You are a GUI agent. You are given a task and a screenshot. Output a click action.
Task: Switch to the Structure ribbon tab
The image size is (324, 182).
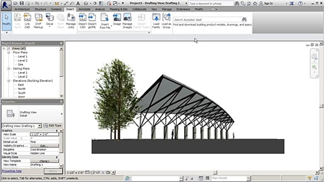(x=40, y=9)
